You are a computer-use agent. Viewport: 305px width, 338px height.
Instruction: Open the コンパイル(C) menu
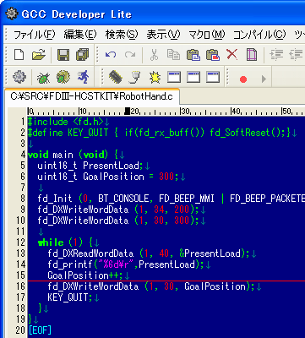coord(259,35)
